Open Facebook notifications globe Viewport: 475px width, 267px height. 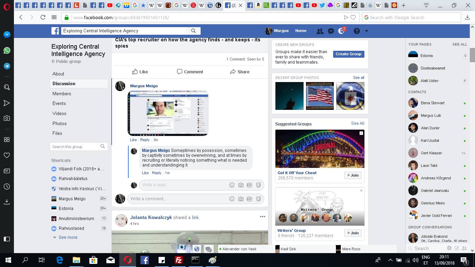341,31
